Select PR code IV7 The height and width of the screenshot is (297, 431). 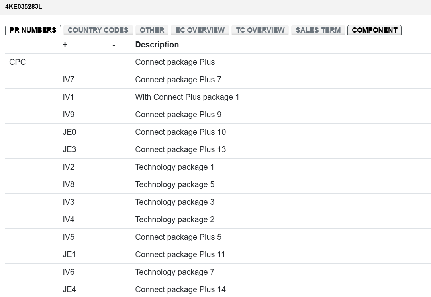[69, 80]
